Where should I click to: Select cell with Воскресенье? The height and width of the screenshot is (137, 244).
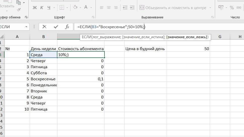pyautogui.click(x=44, y=79)
